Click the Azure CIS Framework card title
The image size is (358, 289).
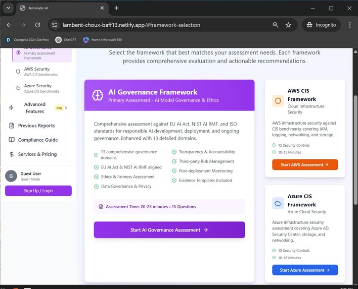(x=302, y=200)
